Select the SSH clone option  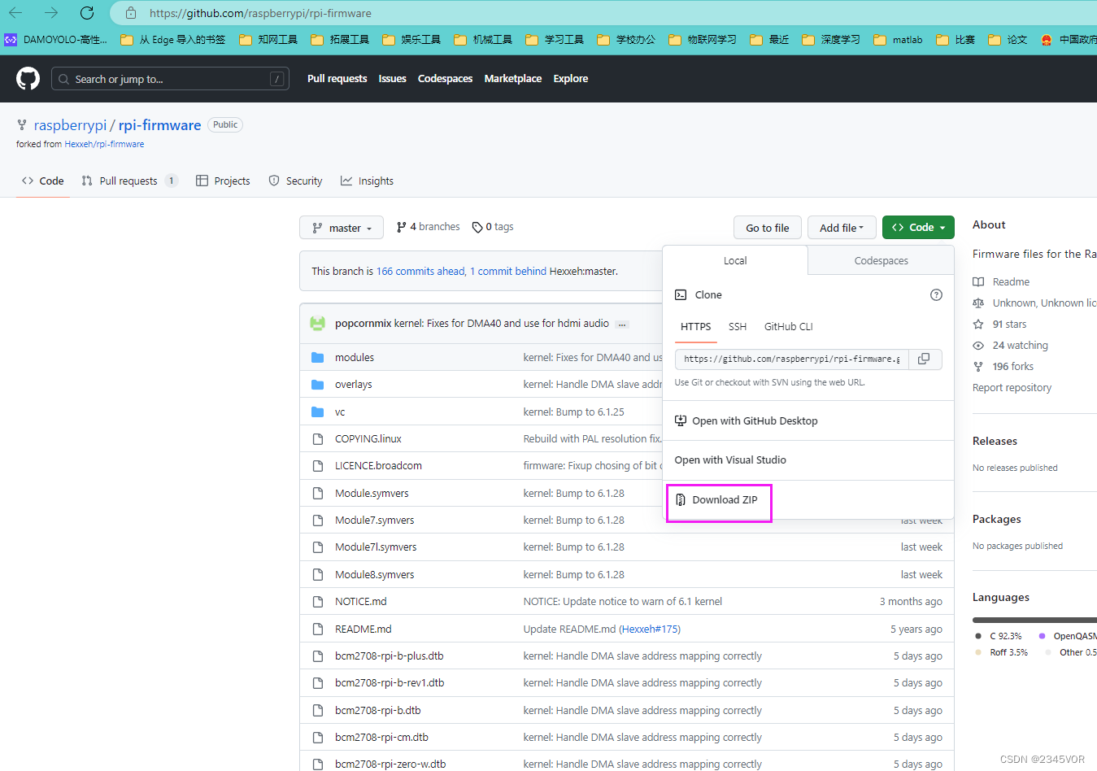(738, 326)
